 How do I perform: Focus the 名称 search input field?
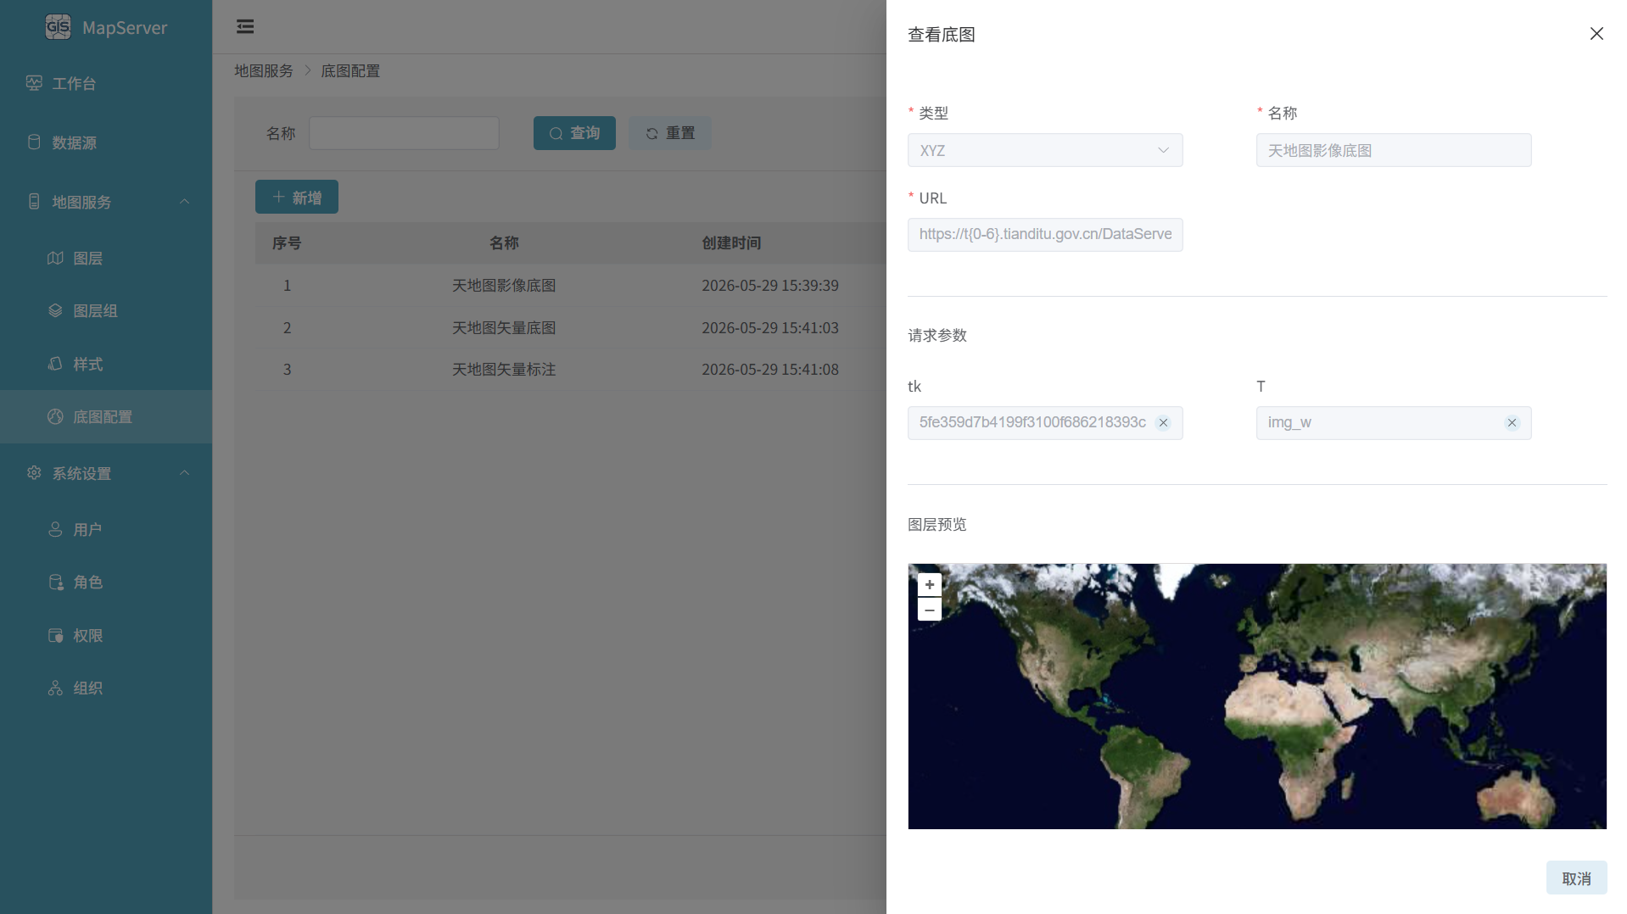[x=404, y=133]
